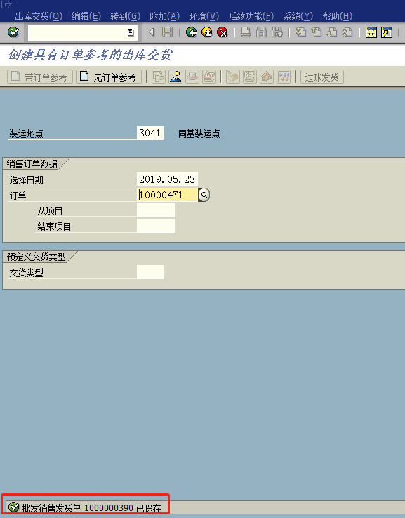
Task: Click the 订单 field containing 10000471
Action: [167, 195]
